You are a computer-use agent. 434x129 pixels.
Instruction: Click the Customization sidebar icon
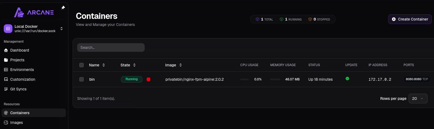[6, 79]
